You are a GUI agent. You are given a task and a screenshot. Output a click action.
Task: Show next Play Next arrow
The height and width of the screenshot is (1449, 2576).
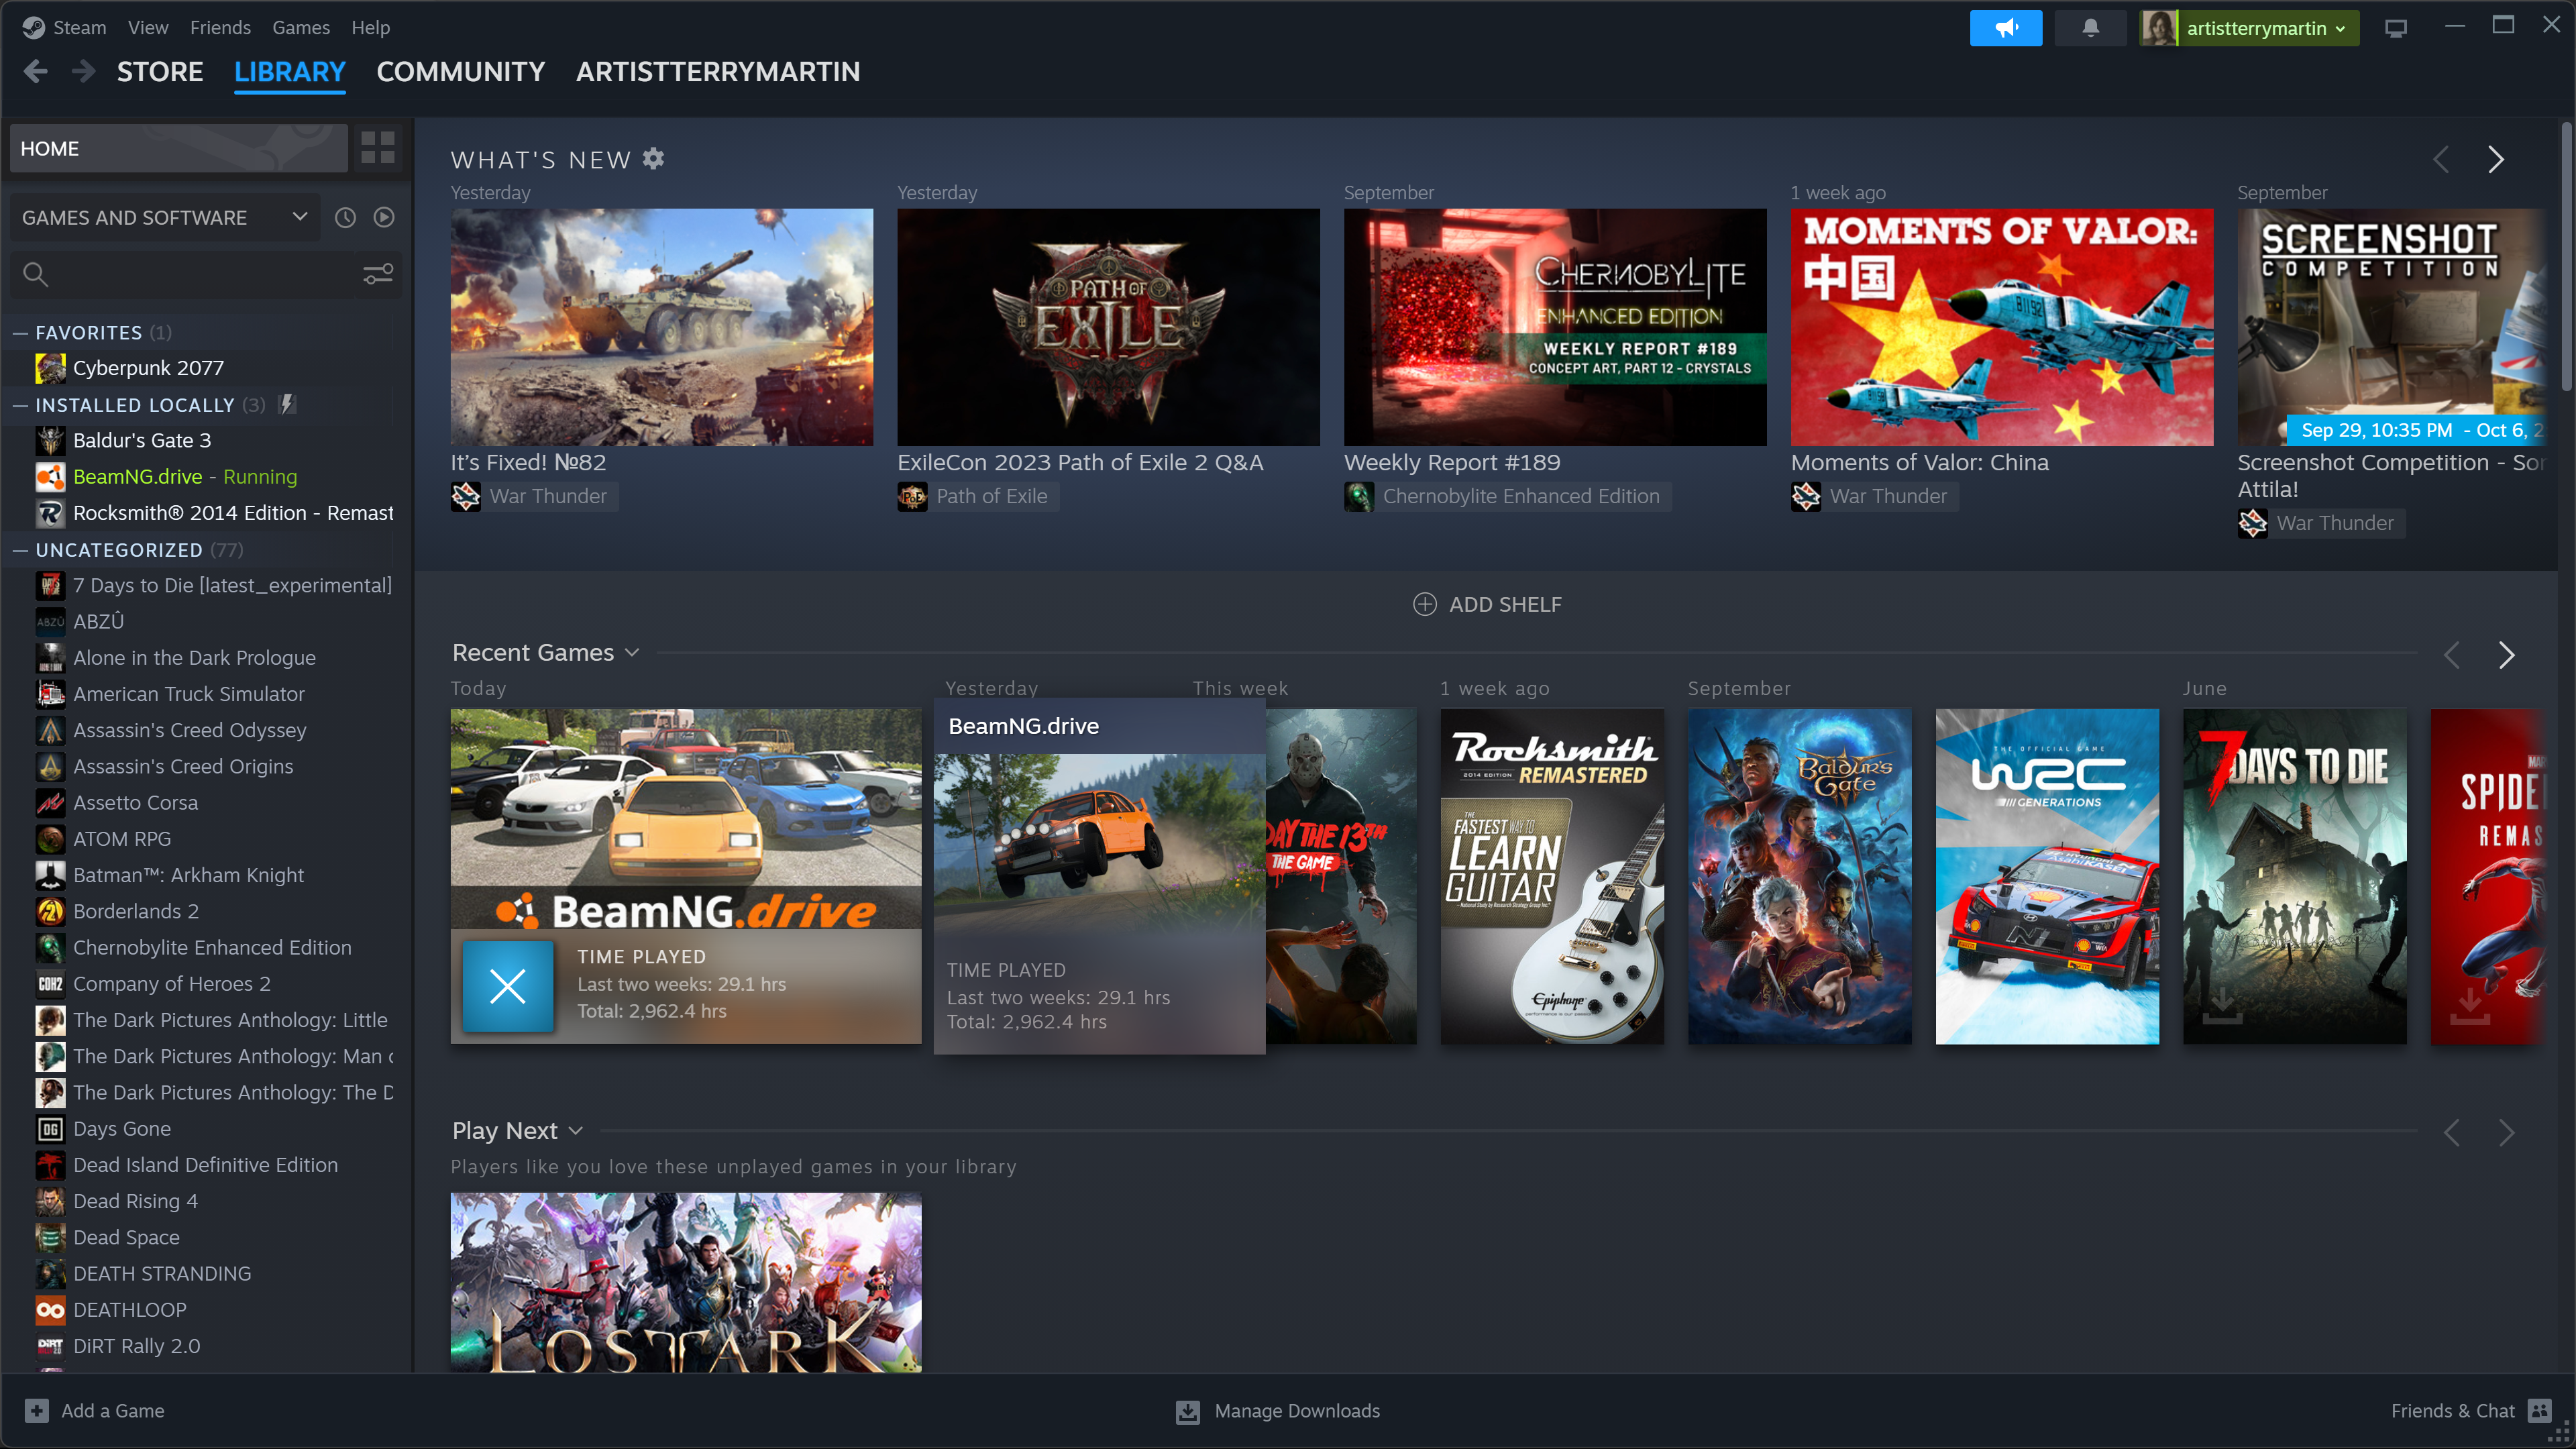pos(2506,1132)
